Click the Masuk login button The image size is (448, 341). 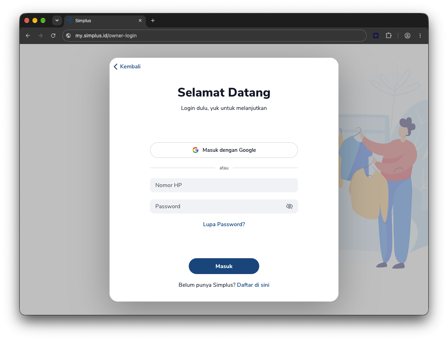pos(224,266)
